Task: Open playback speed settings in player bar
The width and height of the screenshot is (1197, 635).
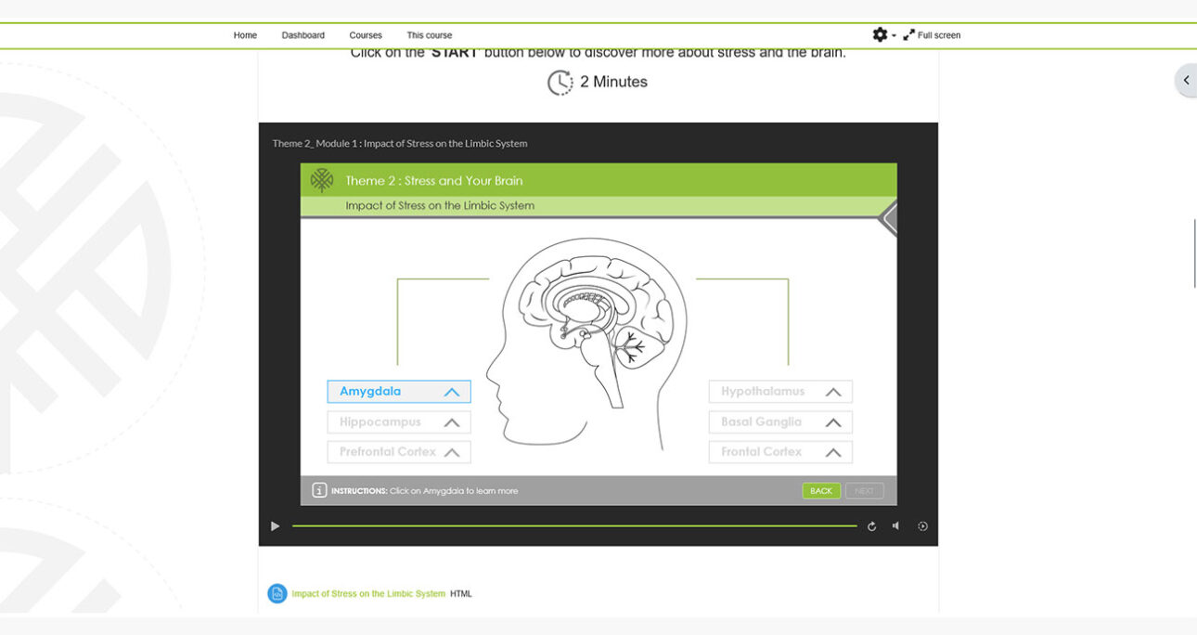Action: click(x=922, y=525)
